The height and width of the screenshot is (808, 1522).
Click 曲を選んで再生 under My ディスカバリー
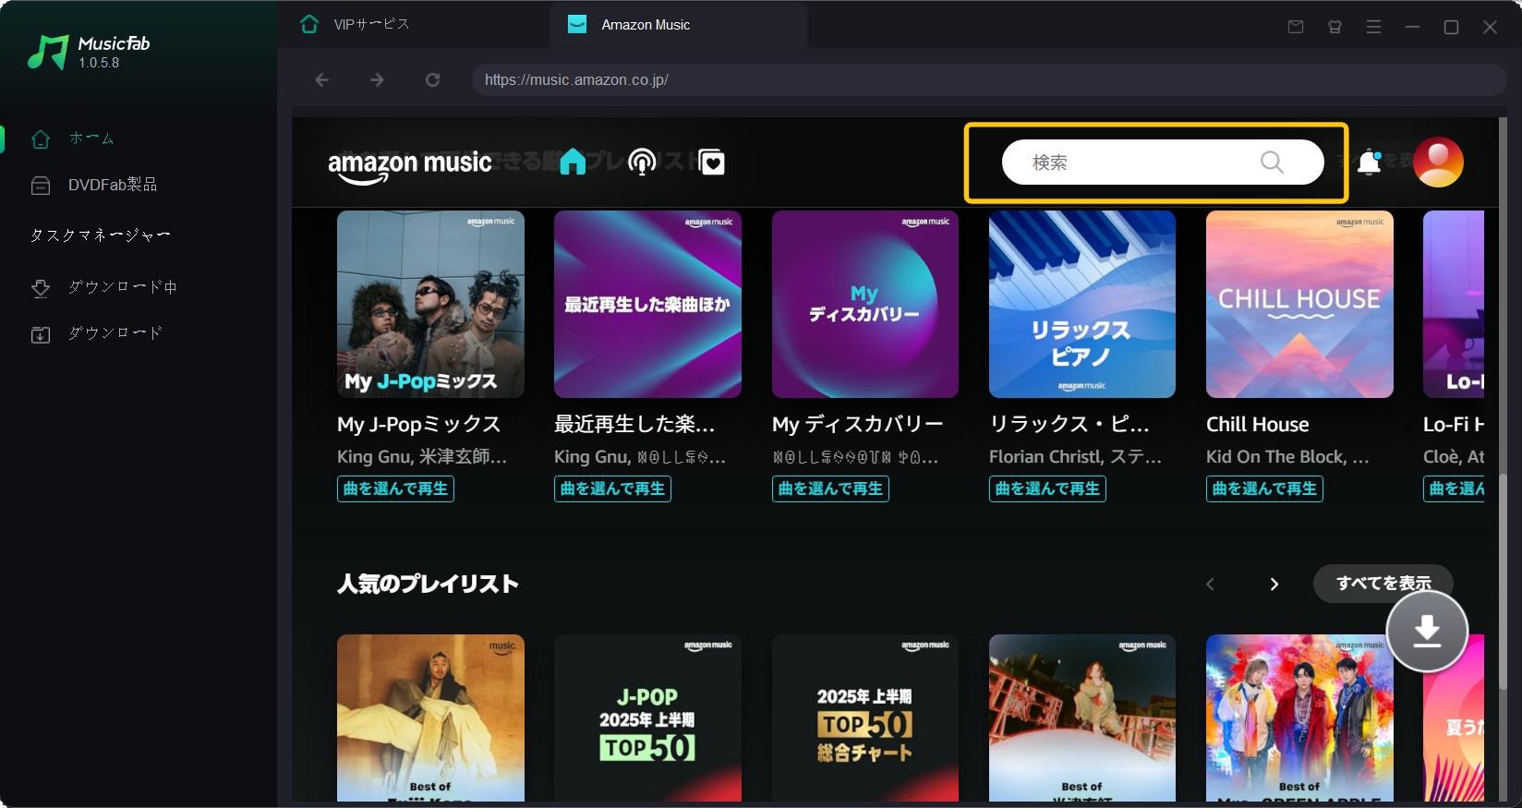830,488
